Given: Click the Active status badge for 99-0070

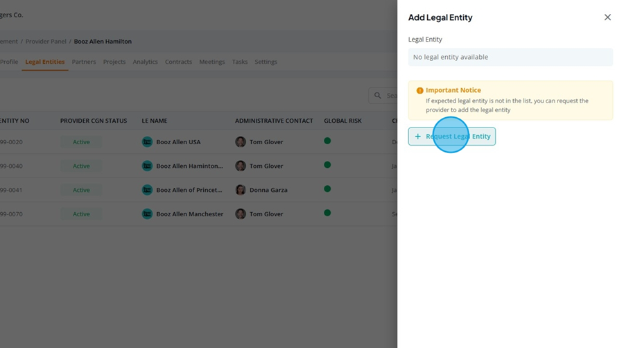Looking at the screenshot, I should (81, 214).
